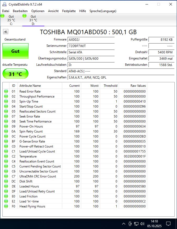Click the status icon for Load Friction
Viewport: 177px width, 229px height.
tap(6, 196)
